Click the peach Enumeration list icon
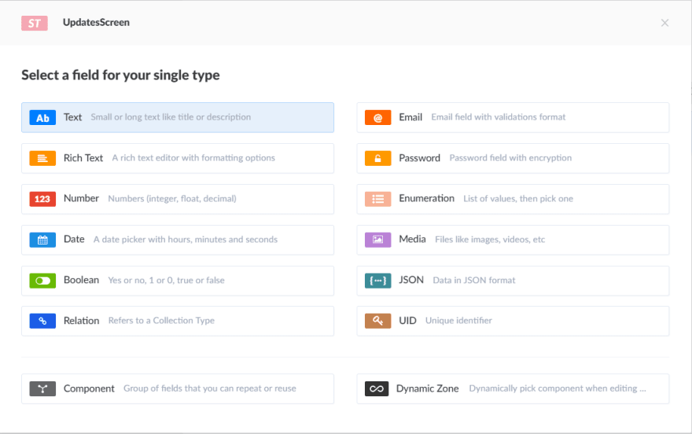This screenshot has height=434, width=692. pos(377,199)
